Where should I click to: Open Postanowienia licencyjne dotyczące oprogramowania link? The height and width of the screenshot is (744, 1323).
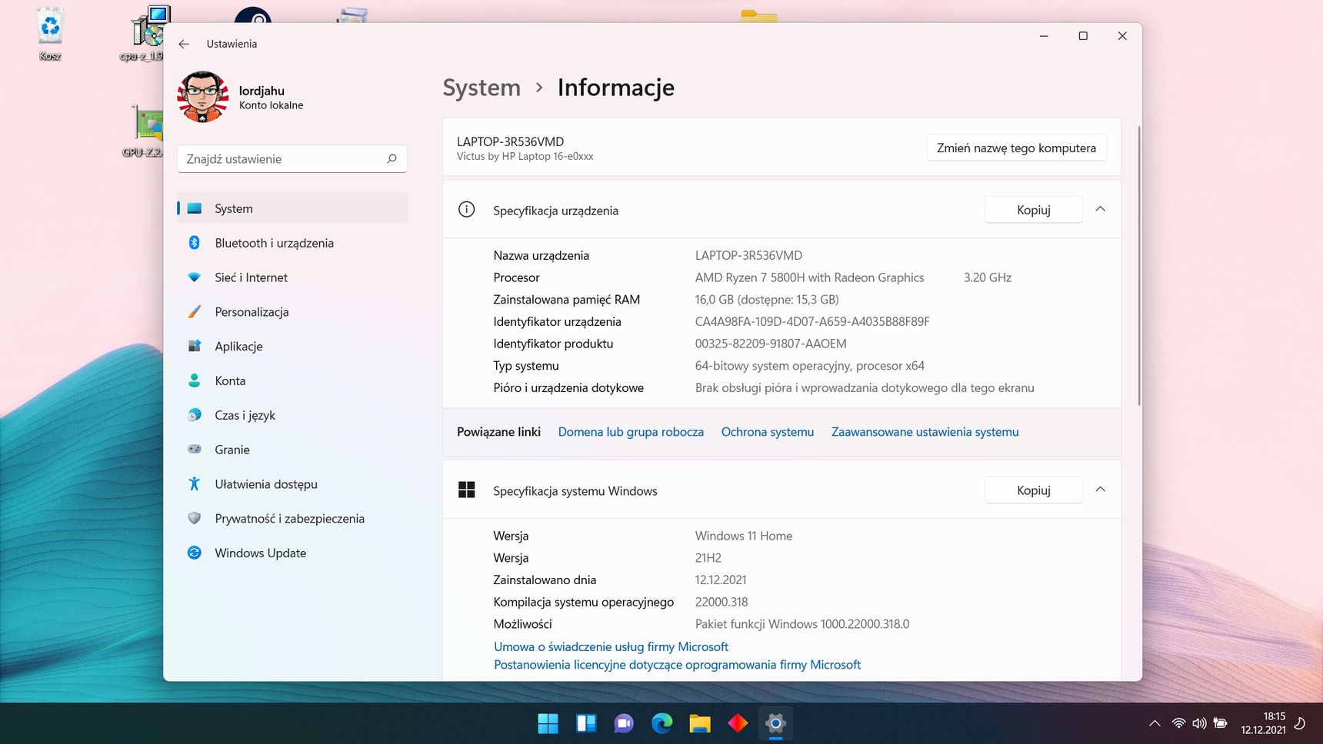tap(677, 665)
